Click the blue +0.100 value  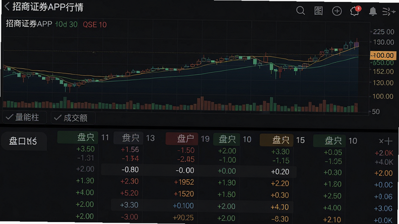click(x=183, y=206)
